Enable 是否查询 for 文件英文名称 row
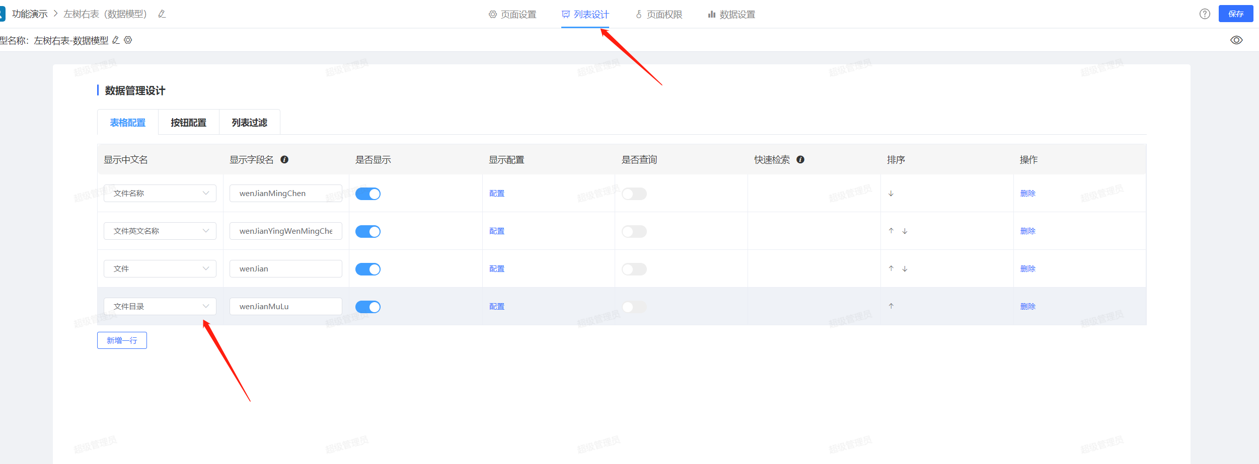Image resolution: width=1259 pixels, height=464 pixels. [634, 231]
